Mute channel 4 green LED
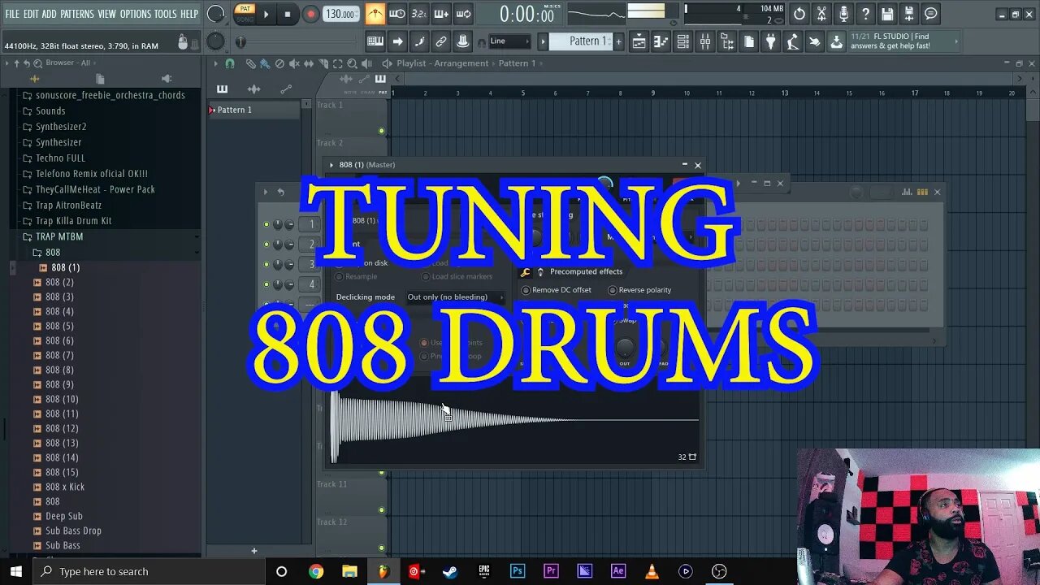1040x585 pixels. pyautogui.click(x=266, y=284)
